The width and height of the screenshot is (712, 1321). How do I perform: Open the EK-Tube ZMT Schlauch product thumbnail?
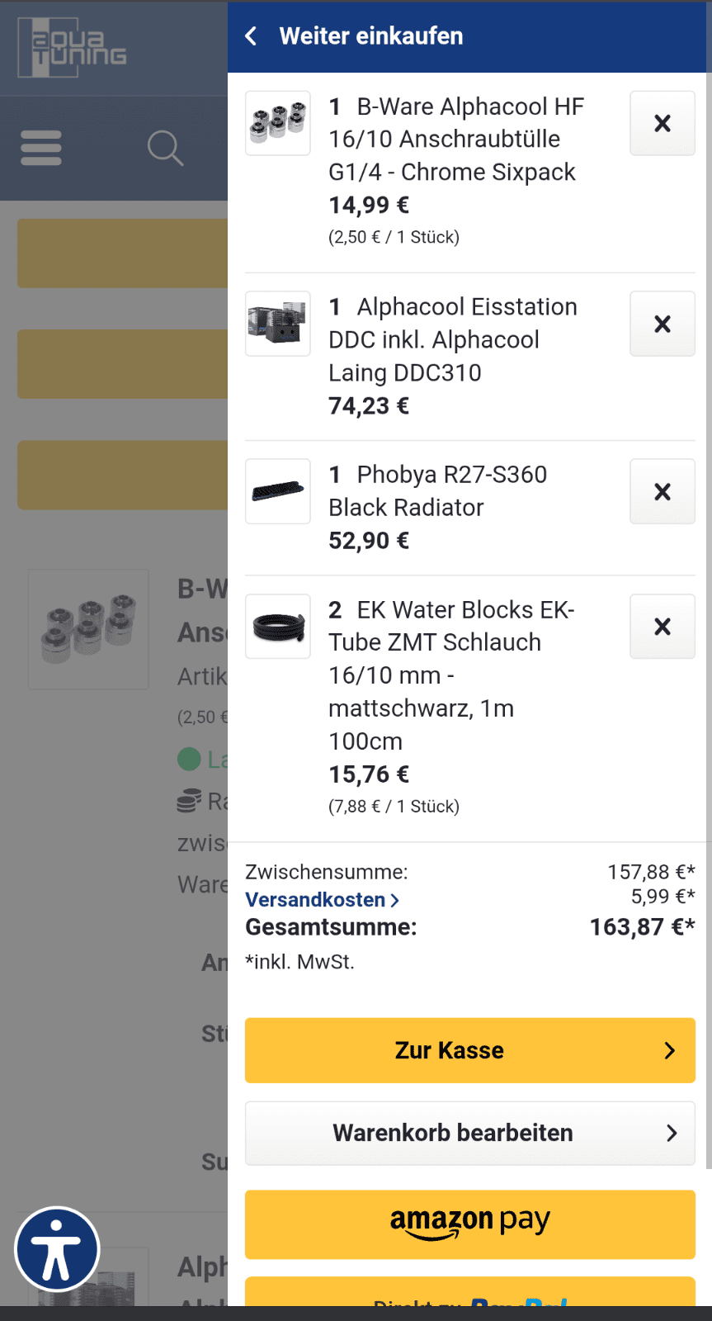(277, 626)
